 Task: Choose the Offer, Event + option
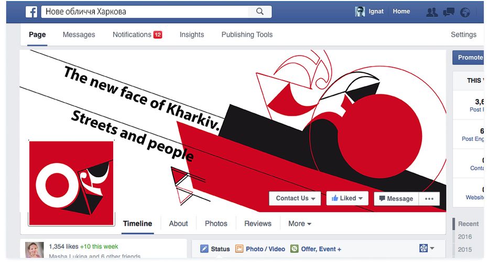click(x=316, y=249)
